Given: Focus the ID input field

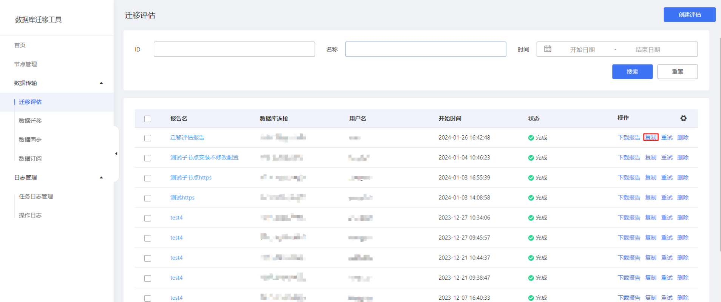Looking at the screenshot, I should click(x=234, y=49).
